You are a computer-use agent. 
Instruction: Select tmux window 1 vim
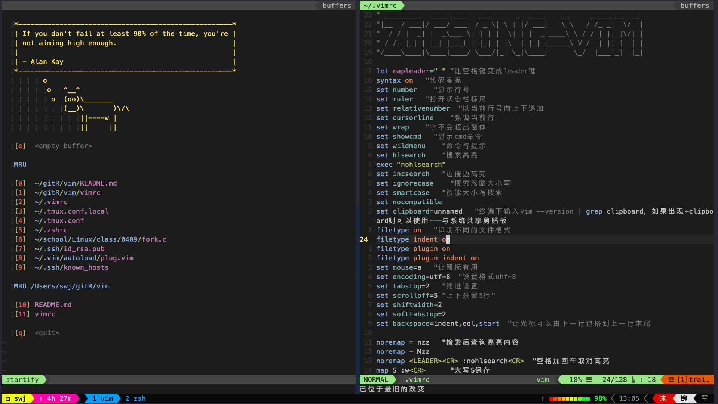click(x=102, y=398)
